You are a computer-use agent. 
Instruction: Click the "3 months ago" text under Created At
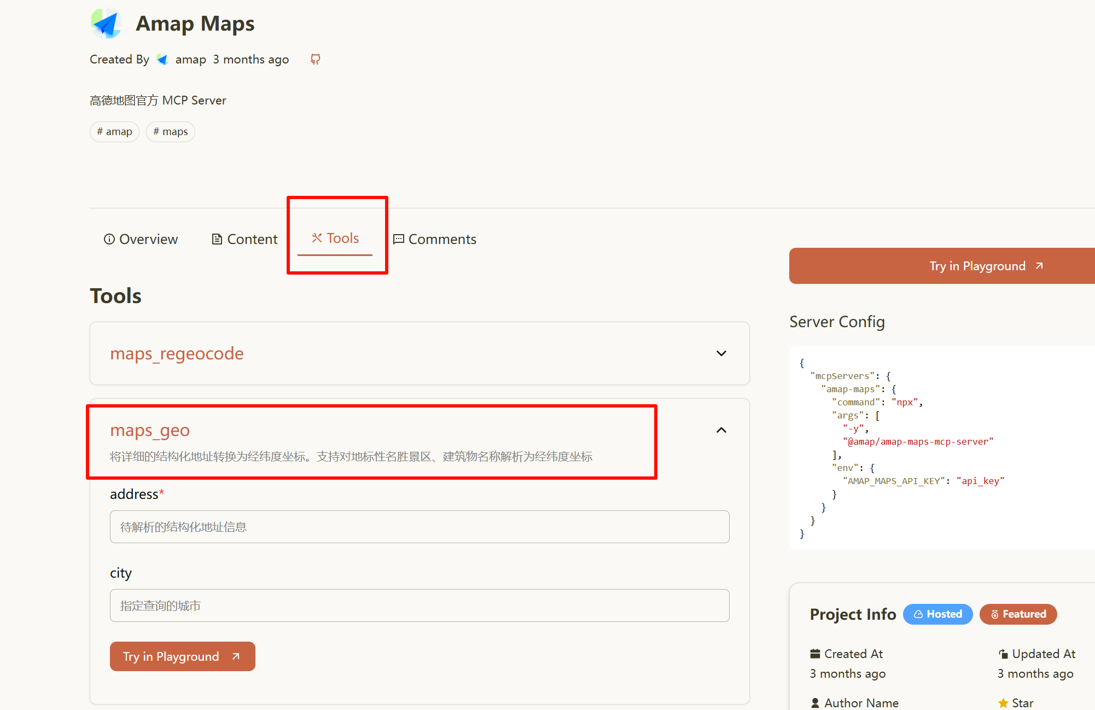pos(848,674)
